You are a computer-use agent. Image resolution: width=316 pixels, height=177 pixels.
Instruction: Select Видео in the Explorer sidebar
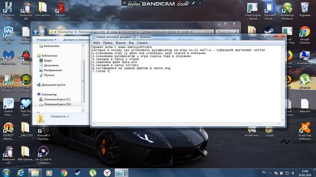tap(48, 60)
